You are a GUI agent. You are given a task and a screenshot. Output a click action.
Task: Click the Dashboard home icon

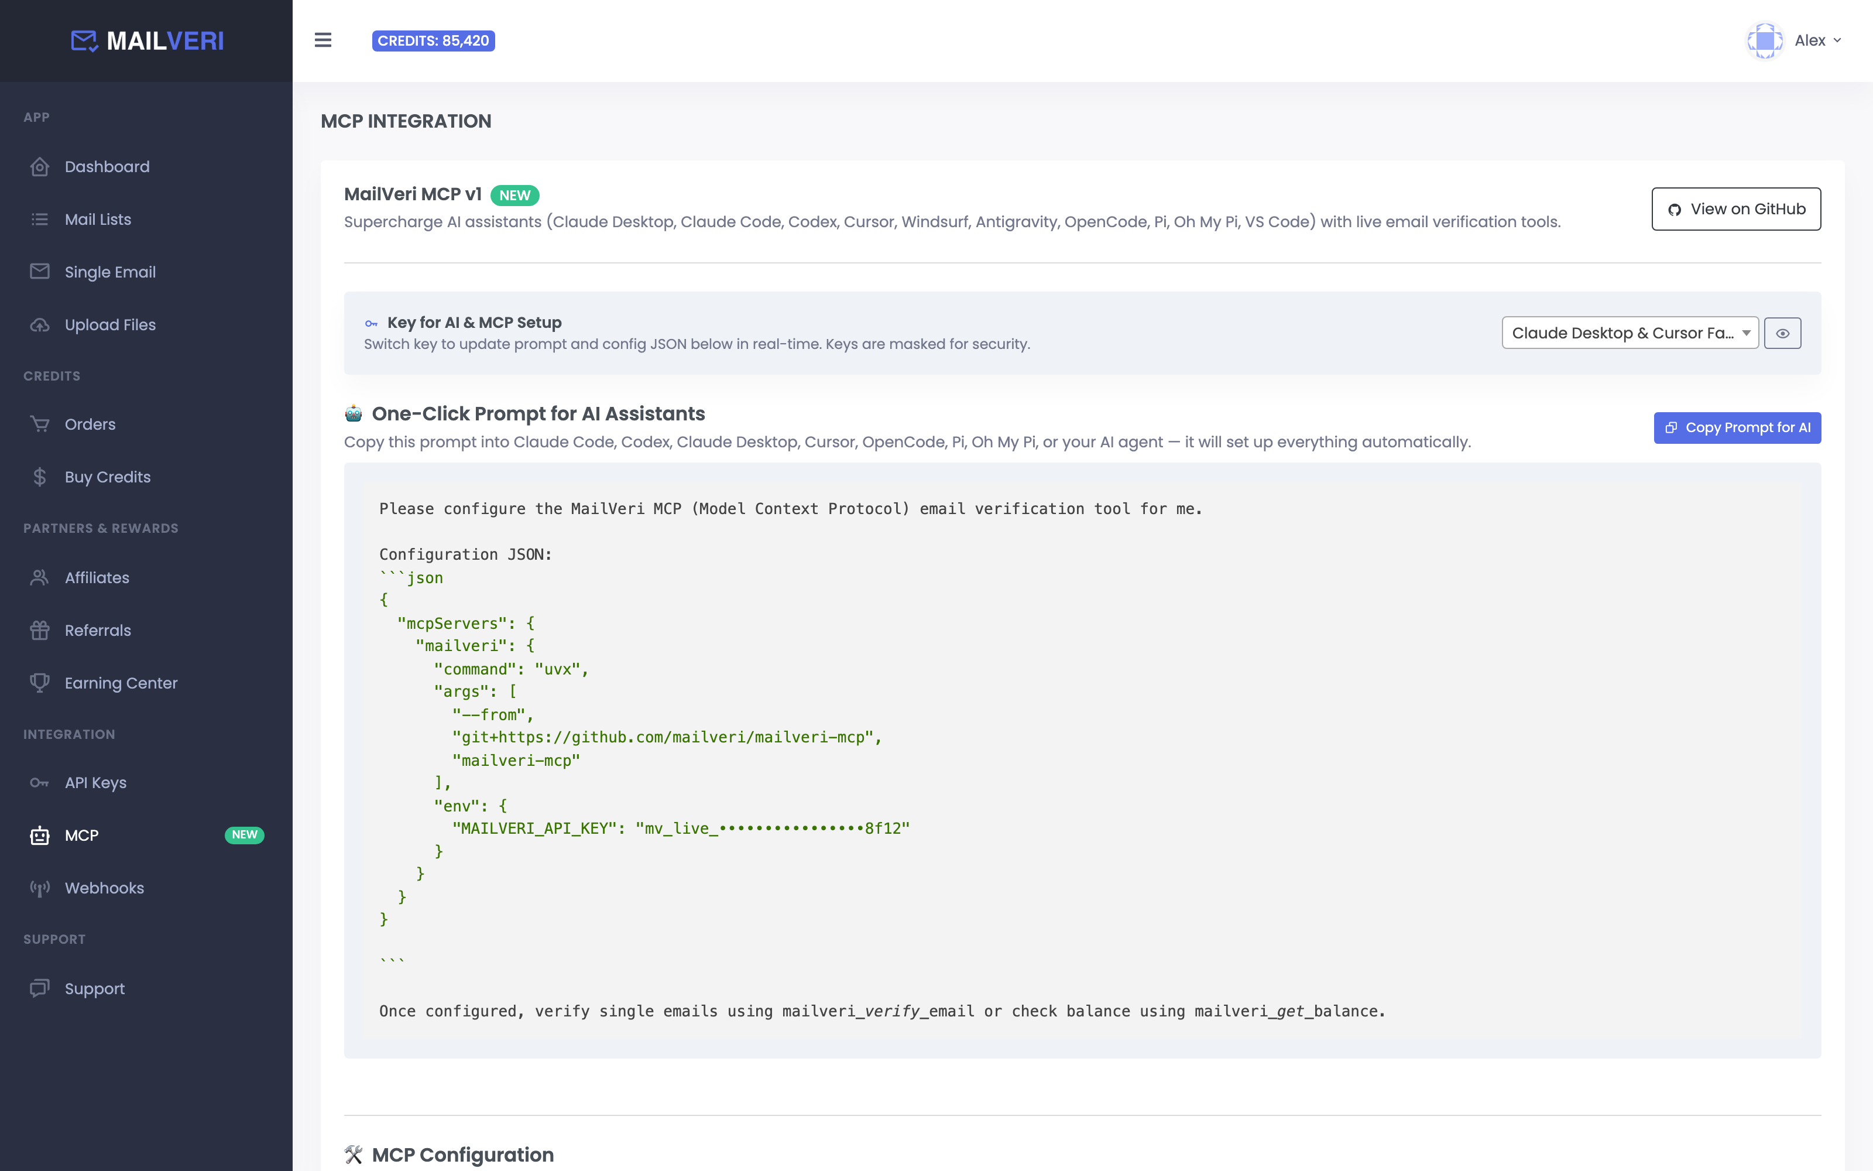click(x=39, y=166)
